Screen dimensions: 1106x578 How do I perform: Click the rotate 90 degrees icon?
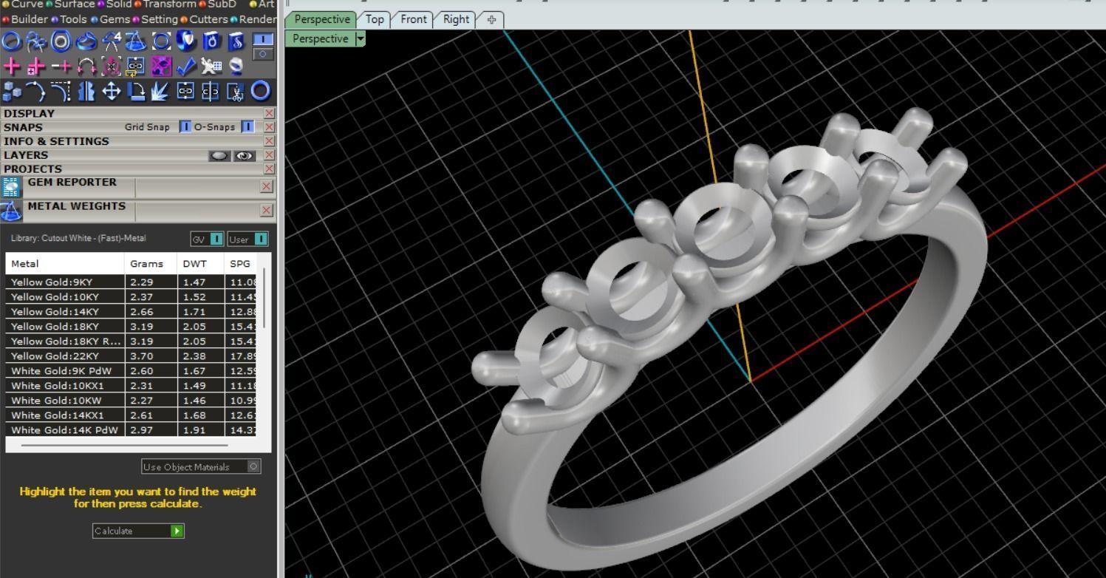click(x=136, y=91)
